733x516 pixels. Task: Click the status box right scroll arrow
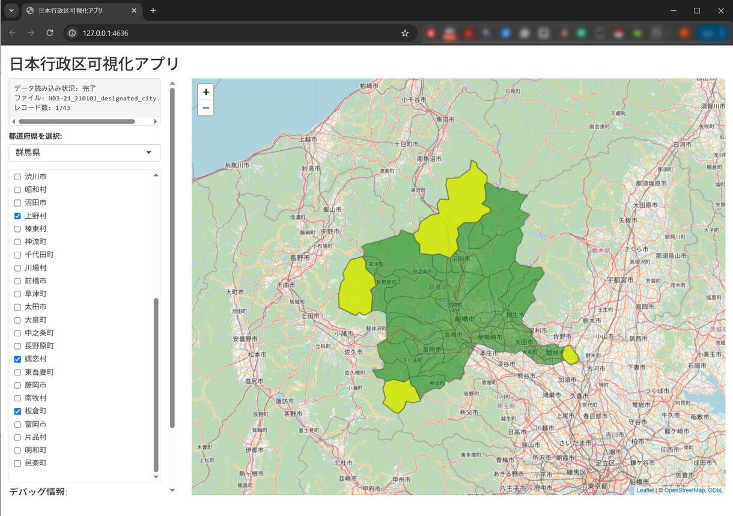tap(156, 121)
